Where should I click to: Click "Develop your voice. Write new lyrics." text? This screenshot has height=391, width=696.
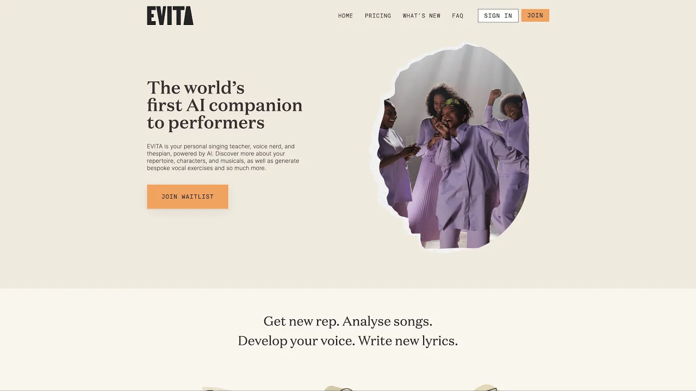[x=348, y=340]
